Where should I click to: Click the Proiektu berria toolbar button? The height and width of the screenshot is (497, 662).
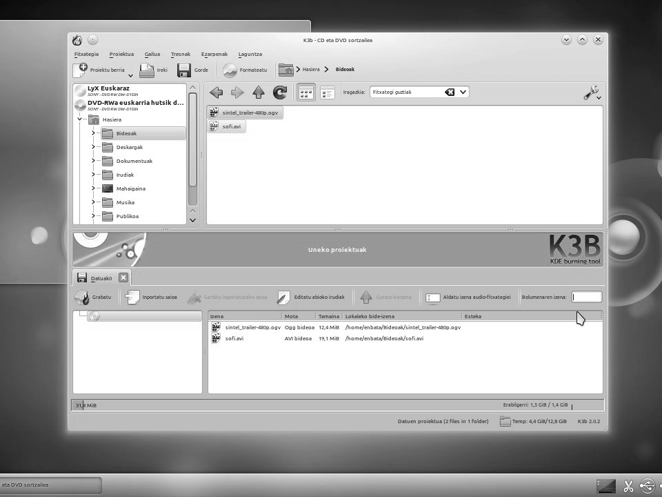click(x=99, y=70)
